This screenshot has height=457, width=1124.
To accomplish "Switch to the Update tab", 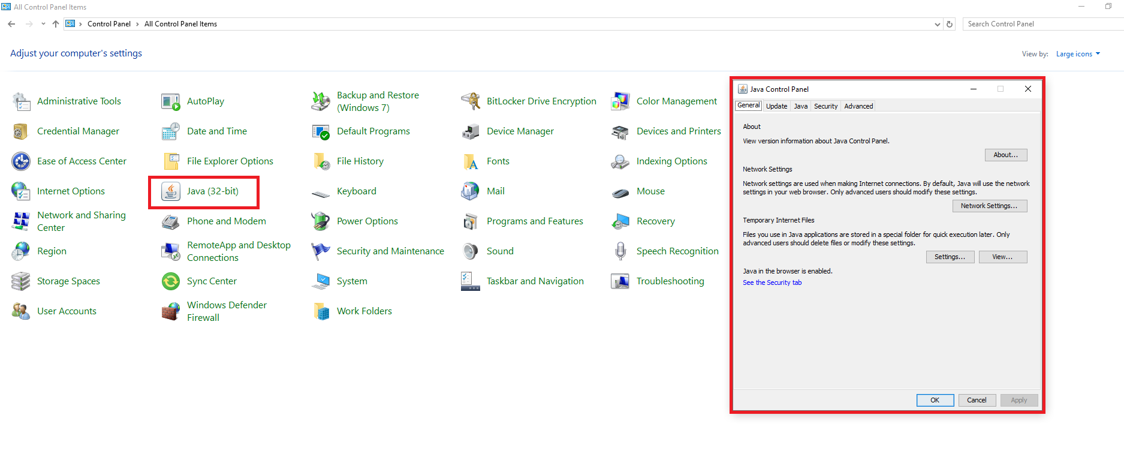I will pyautogui.click(x=776, y=106).
